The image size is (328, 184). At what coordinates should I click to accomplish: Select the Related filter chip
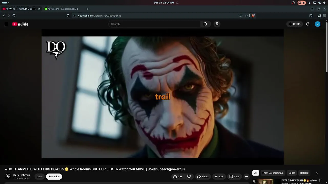304,173
